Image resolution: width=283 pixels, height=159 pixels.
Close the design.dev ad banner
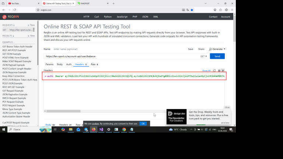[227, 107]
